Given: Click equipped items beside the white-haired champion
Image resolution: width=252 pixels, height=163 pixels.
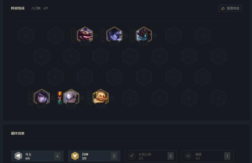Looking at the screenshot, I should pos(60,98).
